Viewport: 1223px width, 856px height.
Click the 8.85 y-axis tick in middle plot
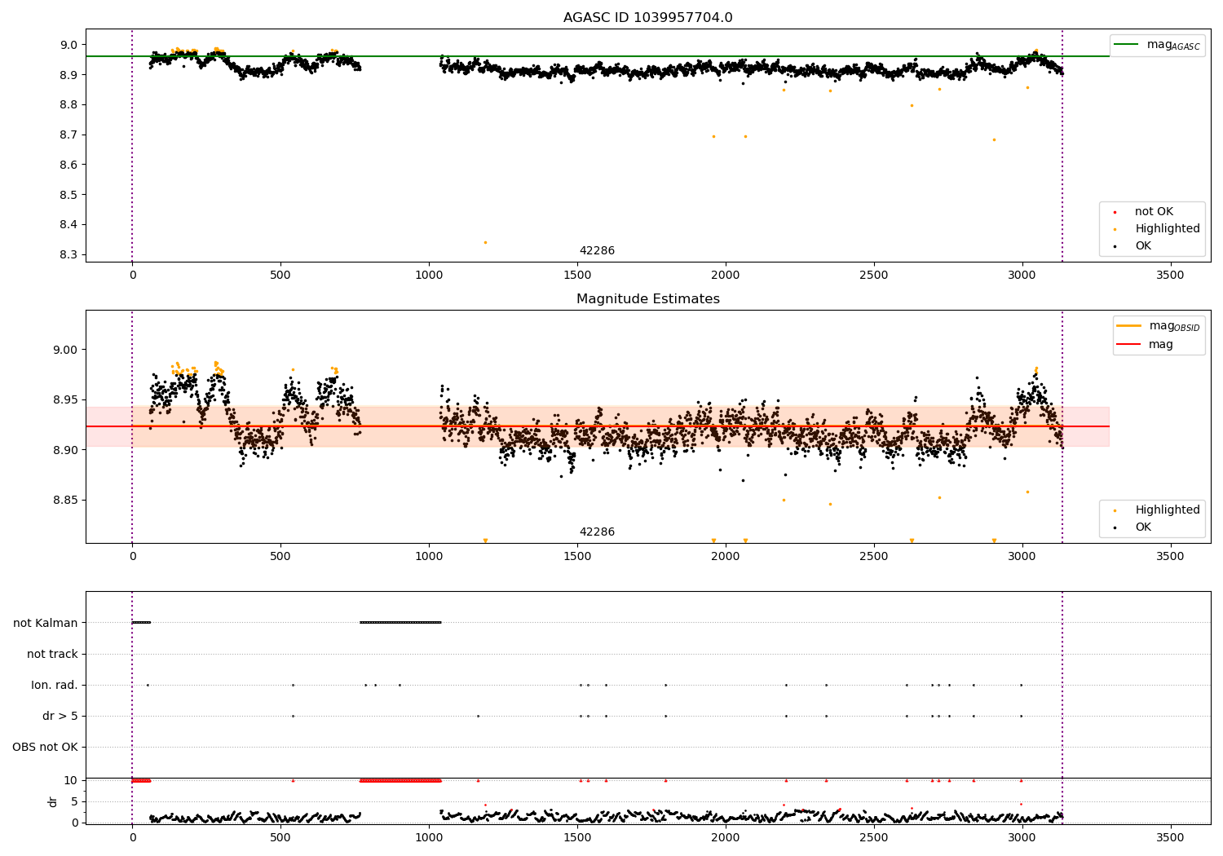click(x=67, y=500)
